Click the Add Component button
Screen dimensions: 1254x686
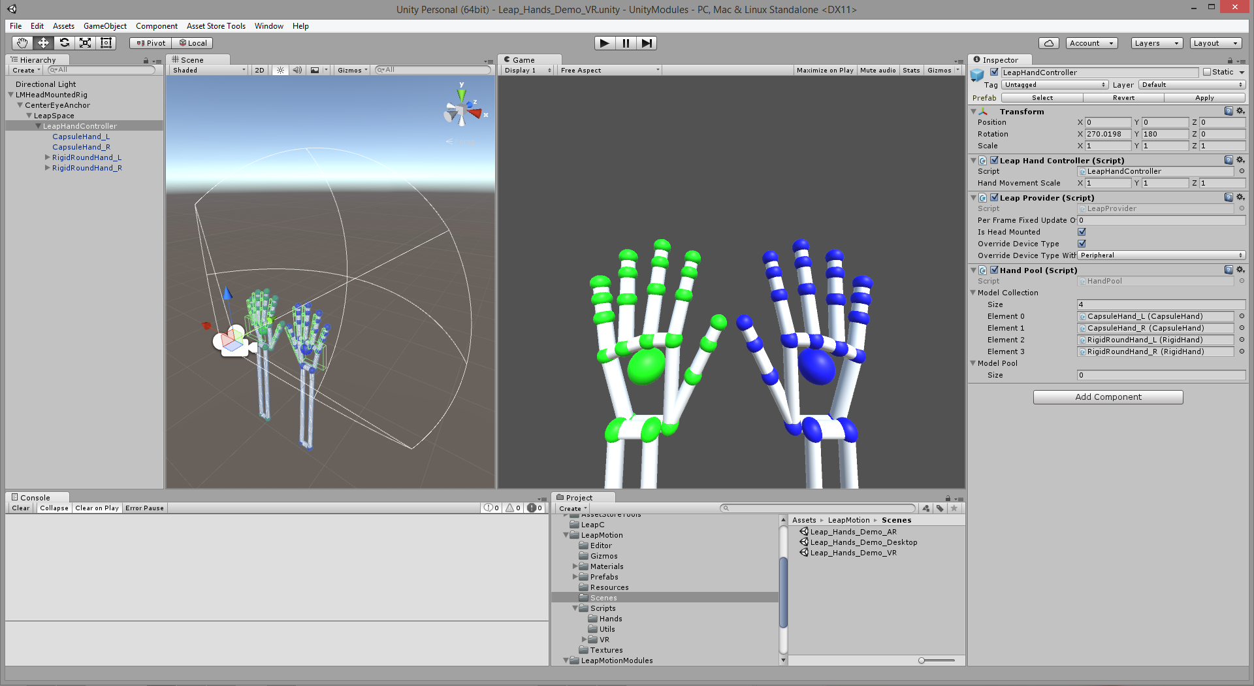tap(1107, 397)
